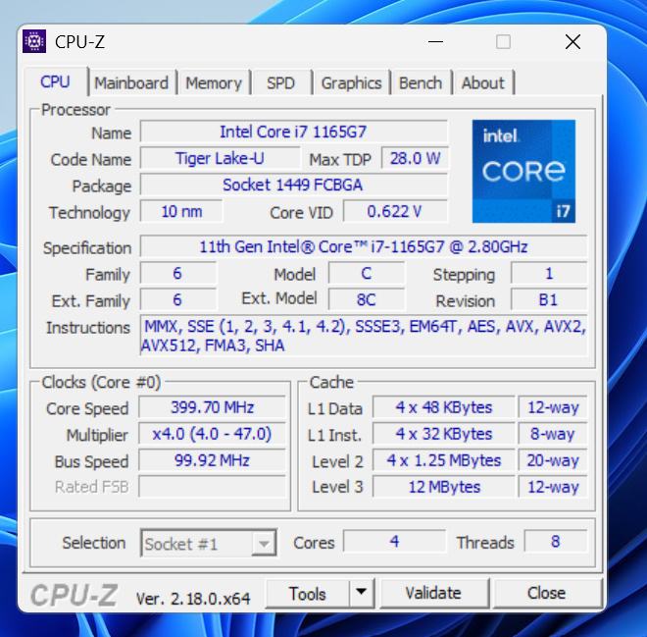Screen dimensions: 647x637
Task: Click the Level 3 value 12 MBytes
Action: [444, 487]
